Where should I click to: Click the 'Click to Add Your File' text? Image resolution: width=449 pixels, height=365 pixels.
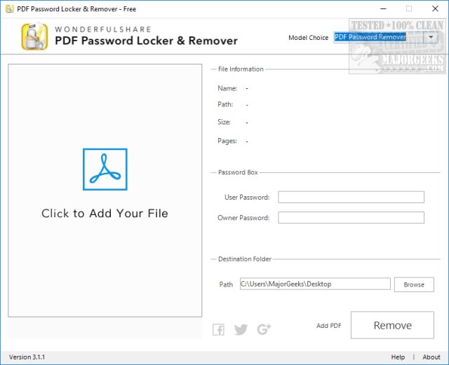pyautogui.click(x=105, y=214)
